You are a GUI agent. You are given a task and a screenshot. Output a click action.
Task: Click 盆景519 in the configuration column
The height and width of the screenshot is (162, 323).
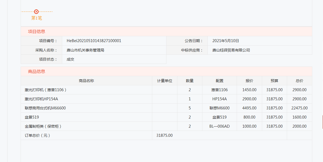pos(220,117)
